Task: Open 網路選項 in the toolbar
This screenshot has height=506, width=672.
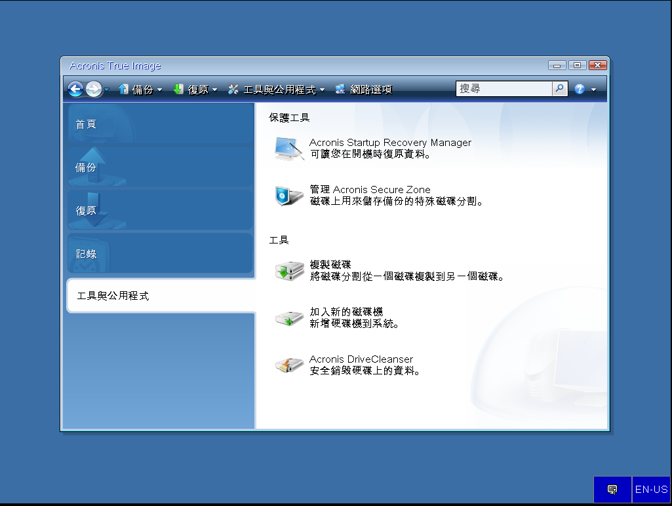Action: point(364,90)
